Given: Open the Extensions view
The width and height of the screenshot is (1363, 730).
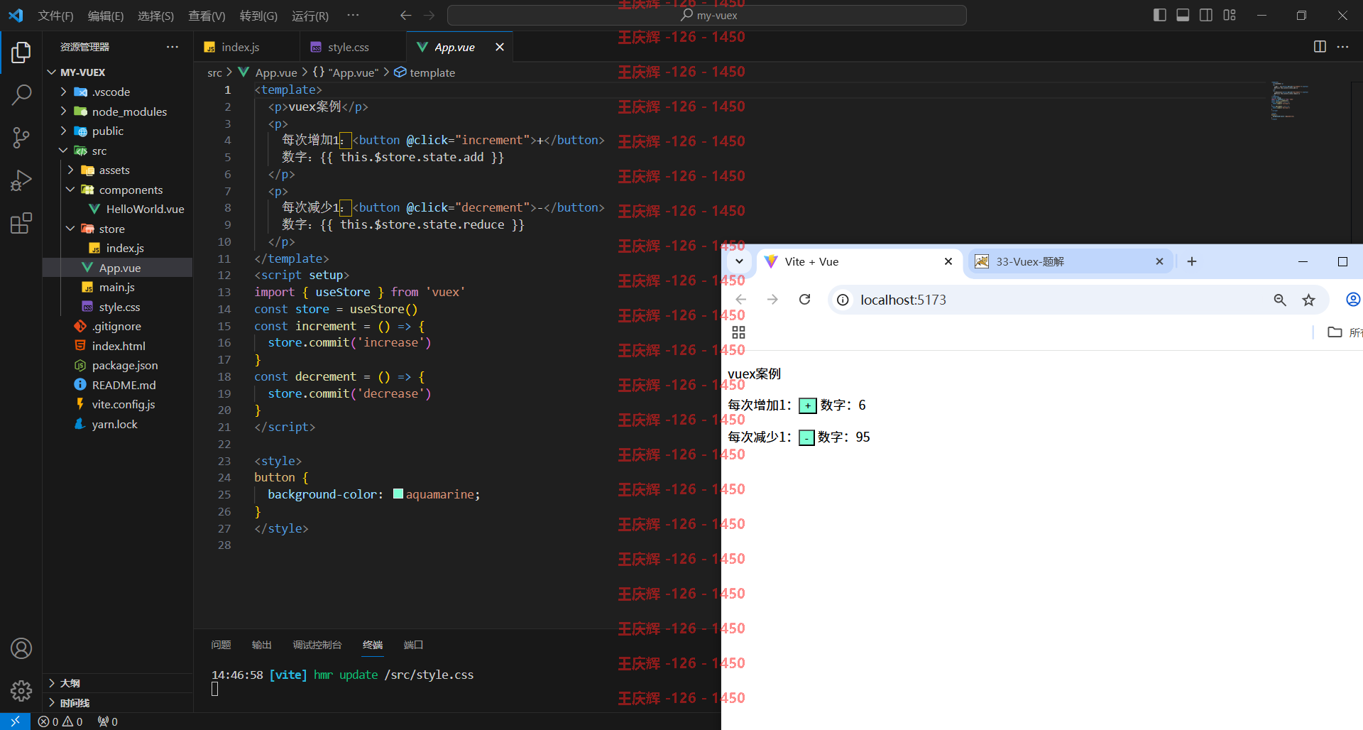Looking at the screenshot, I should (21, 223).
